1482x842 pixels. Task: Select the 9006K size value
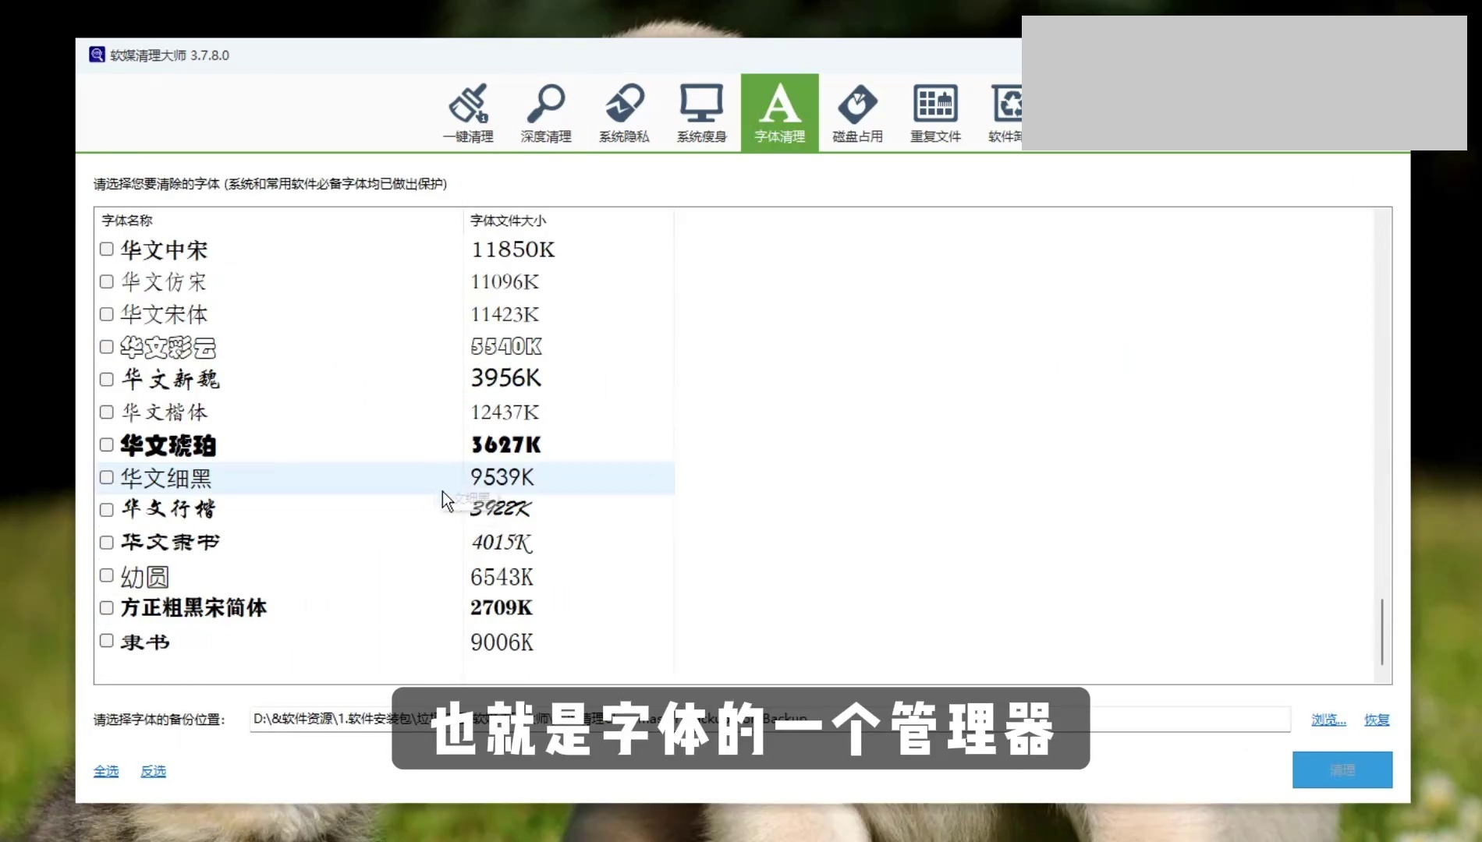[502, 642]
